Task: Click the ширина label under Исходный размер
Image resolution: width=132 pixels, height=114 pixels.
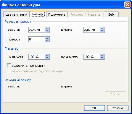Action: (x=67, y=87)
